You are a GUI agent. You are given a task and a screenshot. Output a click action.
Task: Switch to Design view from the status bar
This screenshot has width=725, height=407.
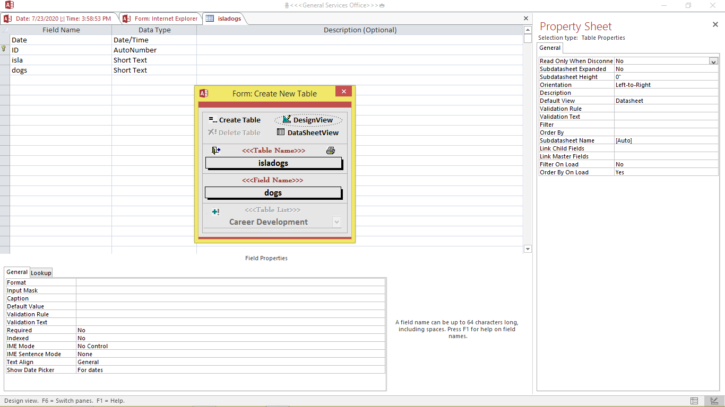coord(714,401)
